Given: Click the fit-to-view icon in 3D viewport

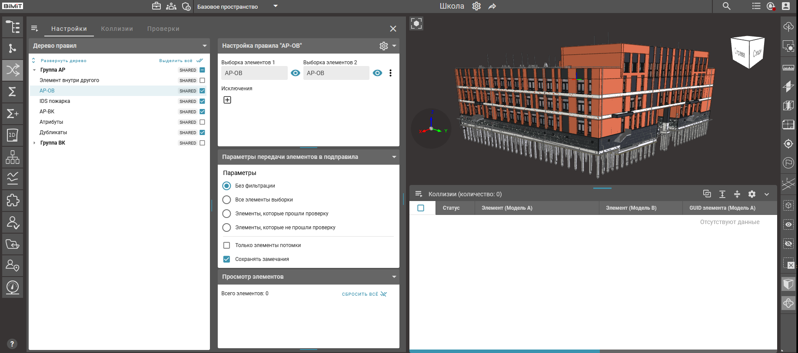Looking at the screenshot, I should (x=416, y=23).
